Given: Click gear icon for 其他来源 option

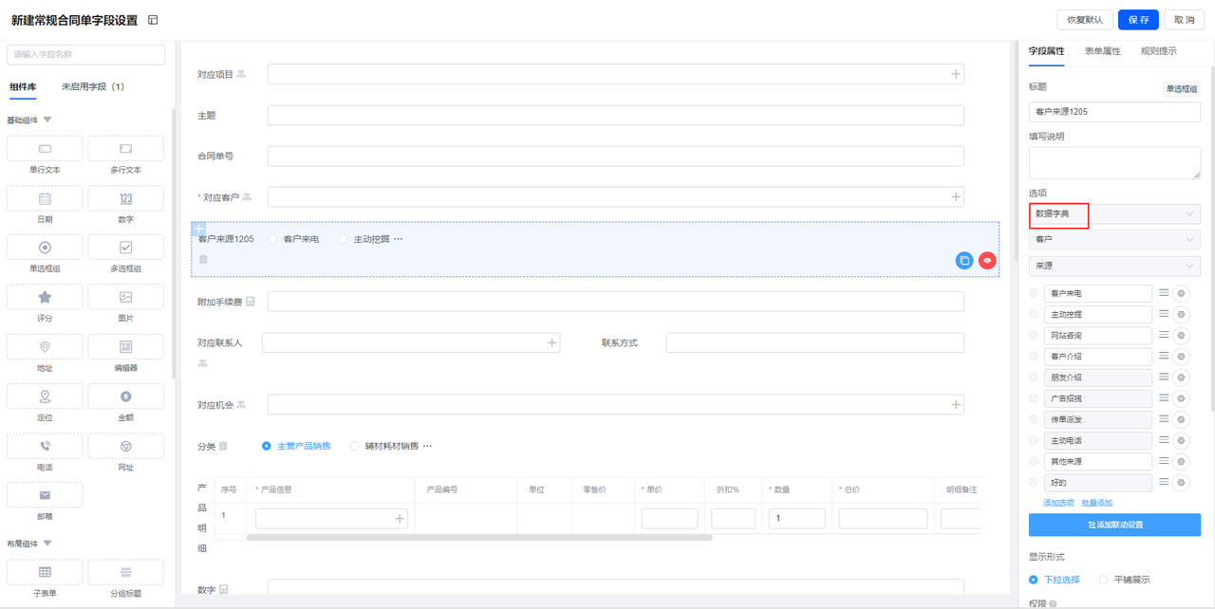Looking at the screenshot, I should pos(1182,461).
